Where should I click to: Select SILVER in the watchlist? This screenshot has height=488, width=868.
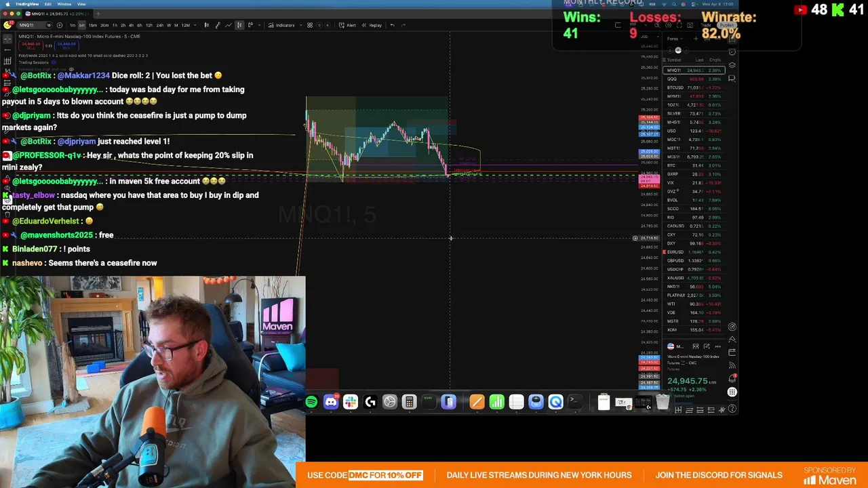click(x=694, y=113)
